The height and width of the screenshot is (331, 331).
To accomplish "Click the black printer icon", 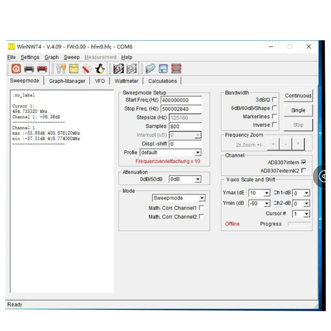I will 29,69.
